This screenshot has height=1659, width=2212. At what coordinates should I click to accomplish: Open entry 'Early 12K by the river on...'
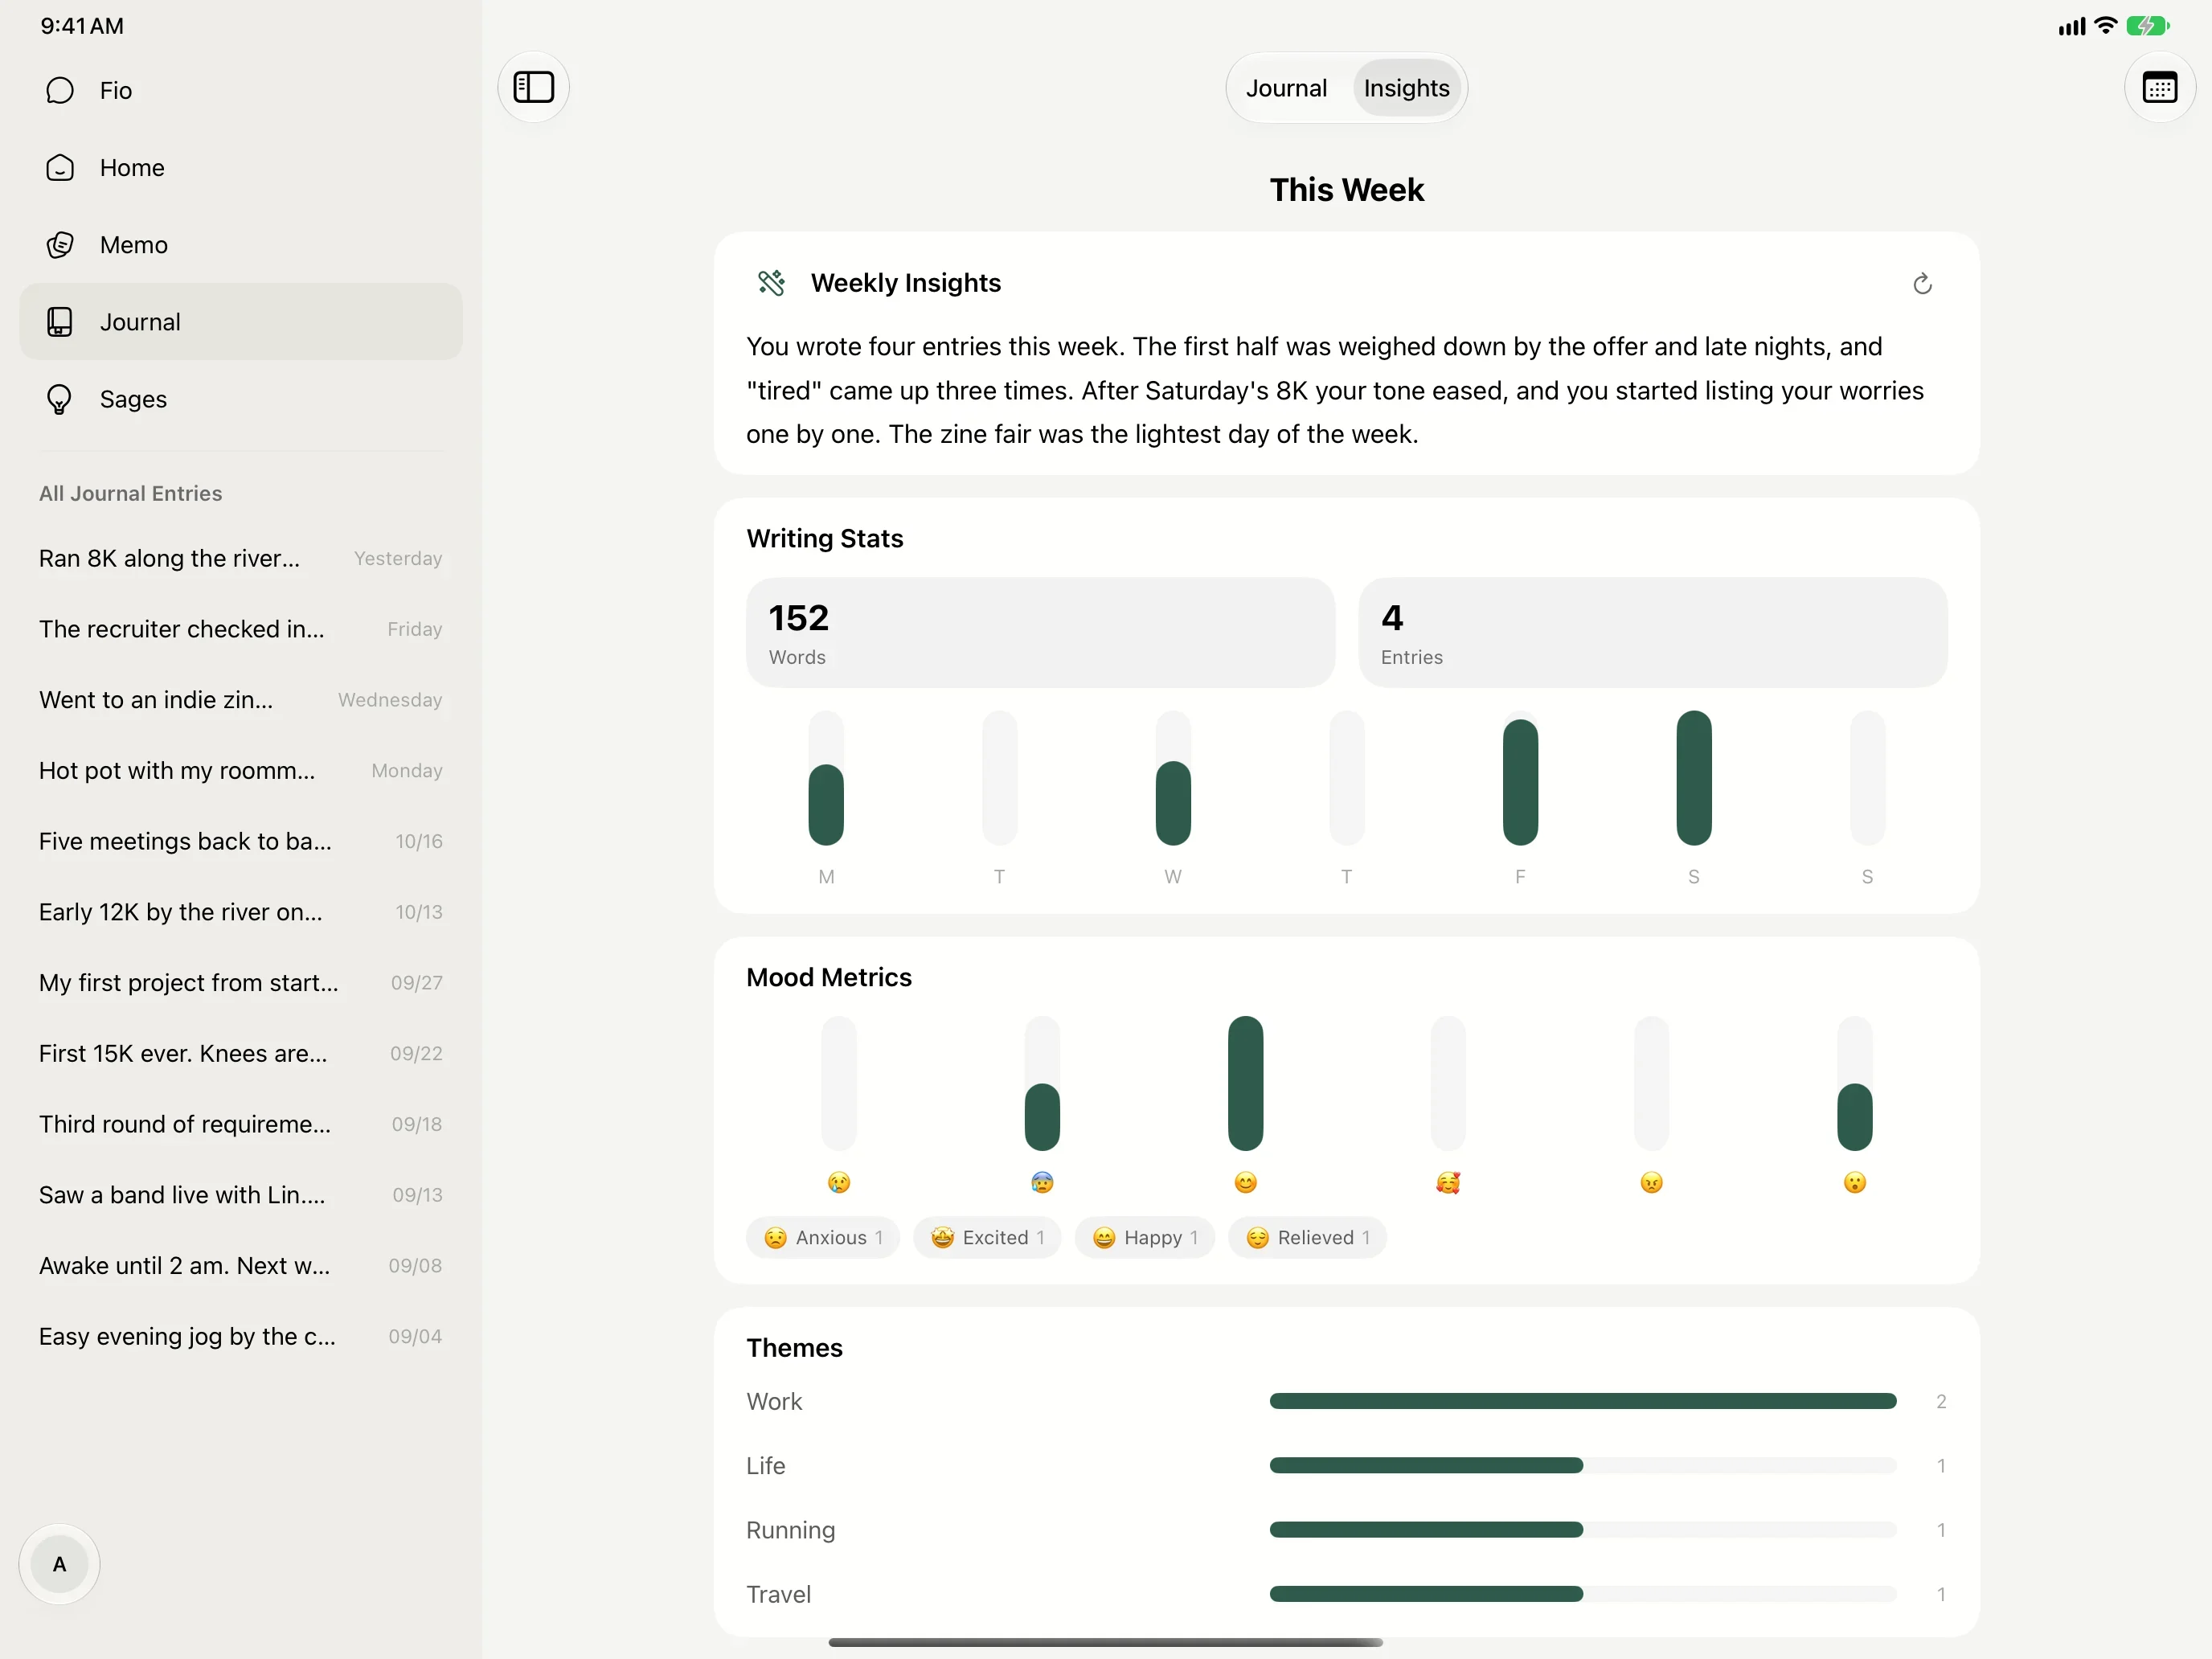point(241,912)
